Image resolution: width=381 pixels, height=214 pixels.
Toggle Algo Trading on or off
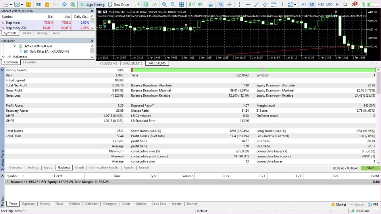coord(92,4)
